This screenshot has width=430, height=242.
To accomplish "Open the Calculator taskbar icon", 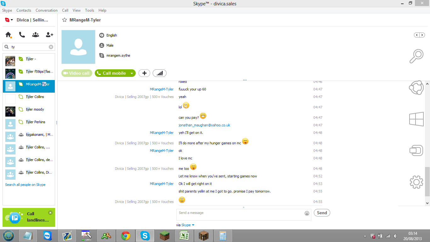I will (x=223, y=236).
